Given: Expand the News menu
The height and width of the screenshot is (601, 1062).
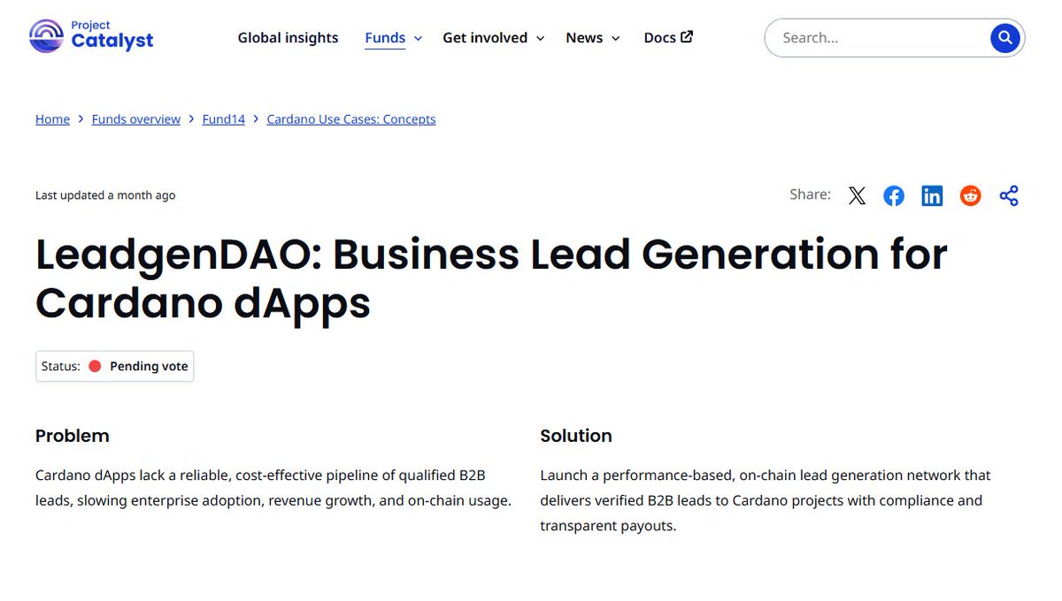Looking at the screenshot, I should coord(593,38).
